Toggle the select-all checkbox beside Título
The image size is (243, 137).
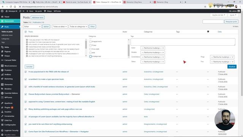tap(25, 32)
